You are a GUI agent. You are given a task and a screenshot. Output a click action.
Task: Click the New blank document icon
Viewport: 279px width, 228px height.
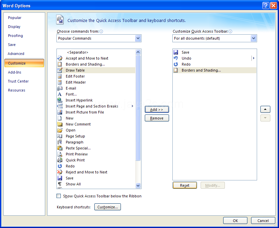click(60, 118)
